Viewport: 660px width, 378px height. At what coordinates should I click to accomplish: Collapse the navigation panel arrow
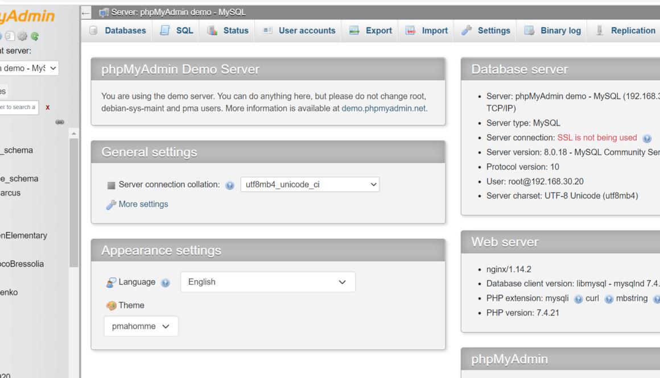85,12
